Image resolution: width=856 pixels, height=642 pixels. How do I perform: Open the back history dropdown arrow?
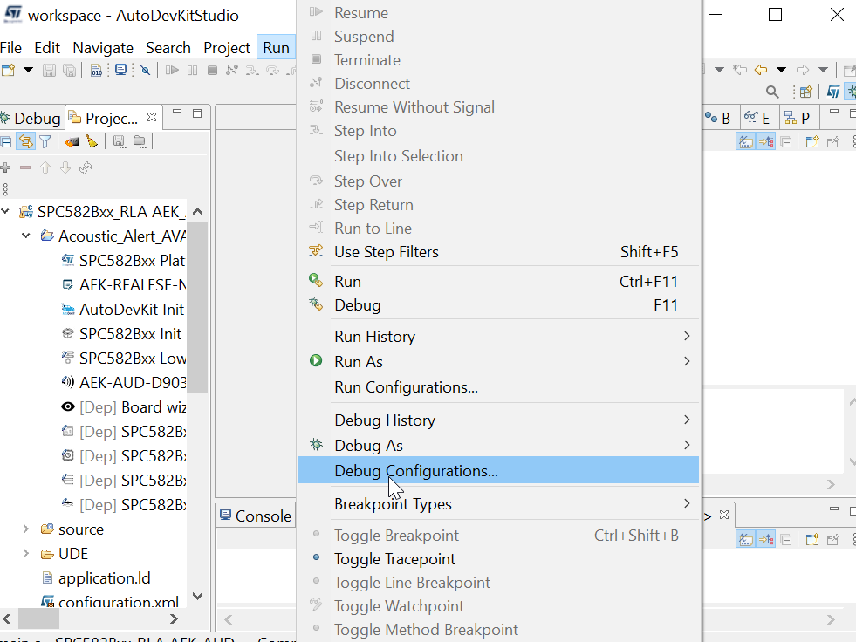point(781,70)
